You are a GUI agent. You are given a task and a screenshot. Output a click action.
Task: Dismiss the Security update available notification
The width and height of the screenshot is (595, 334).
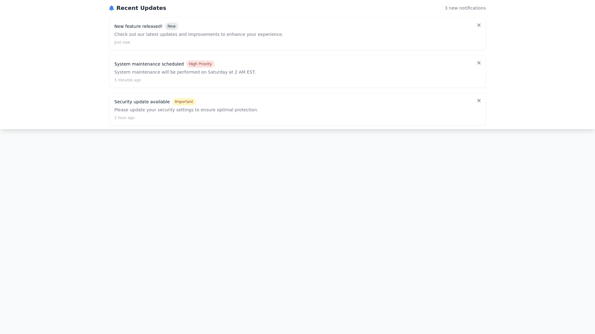(479, 101)
